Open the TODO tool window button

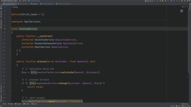11,104
